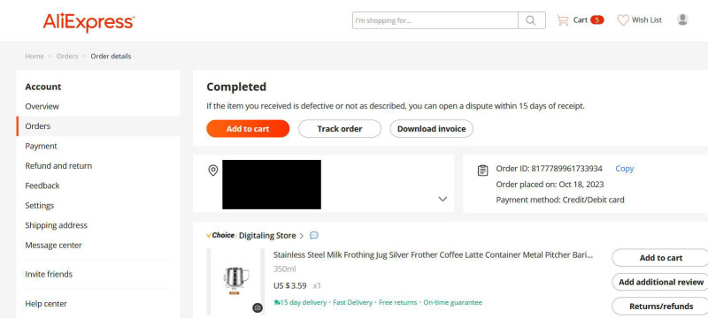
Task: Click the user profile avatar icon
Action: [x=682, y=19]
